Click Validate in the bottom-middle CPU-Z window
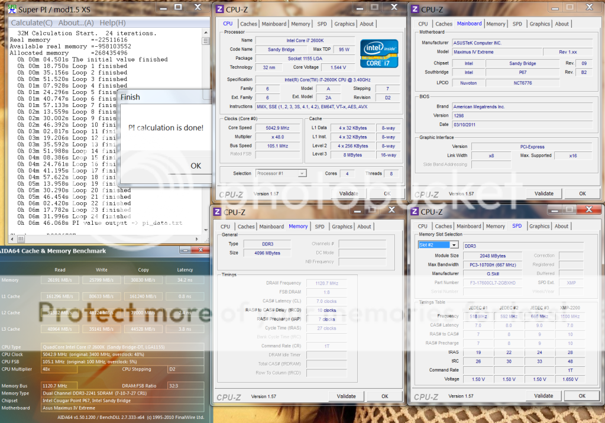This screenshot has height=423, width=605. (x=346, y=396)
